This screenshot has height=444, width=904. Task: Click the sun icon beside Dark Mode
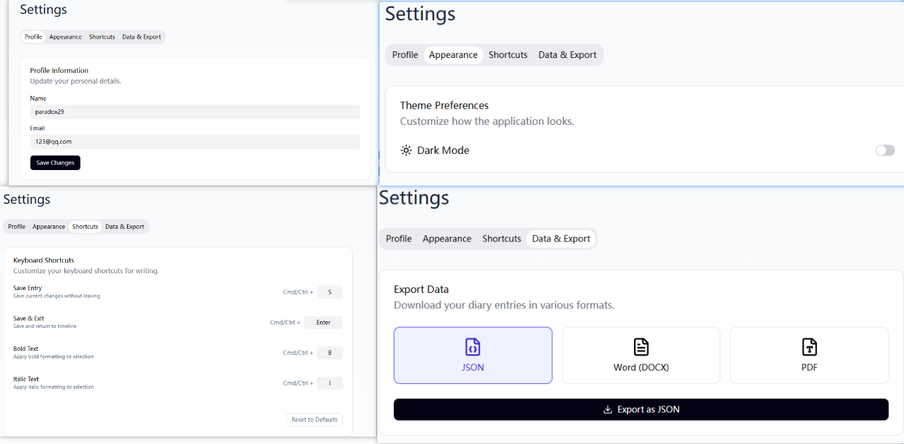tap(406, 150)
